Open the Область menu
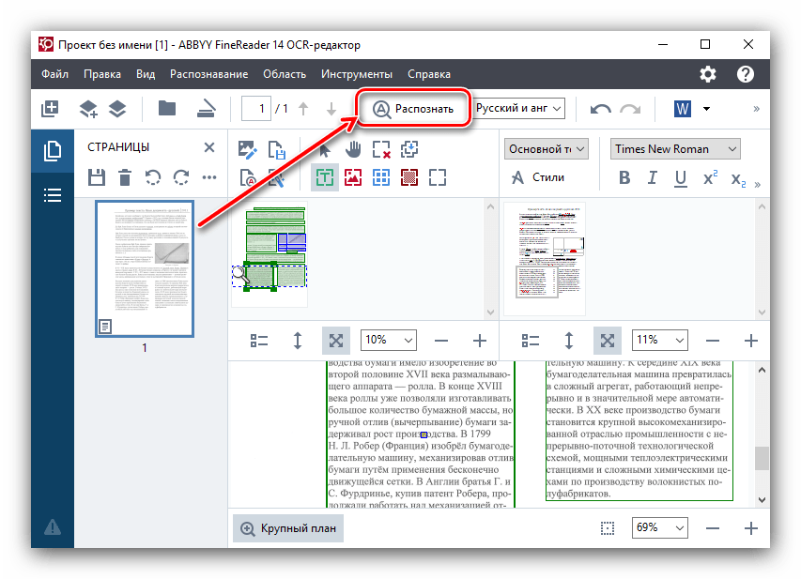801x579 pixels. tap(285, 74)
